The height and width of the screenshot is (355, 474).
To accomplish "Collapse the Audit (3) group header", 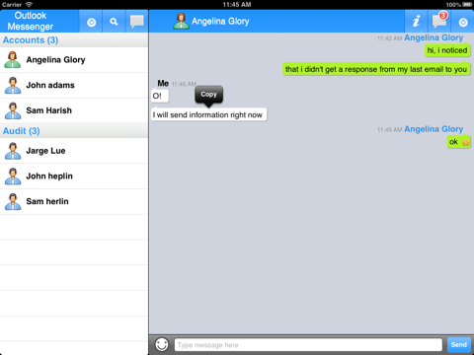I will coord(74,131).
